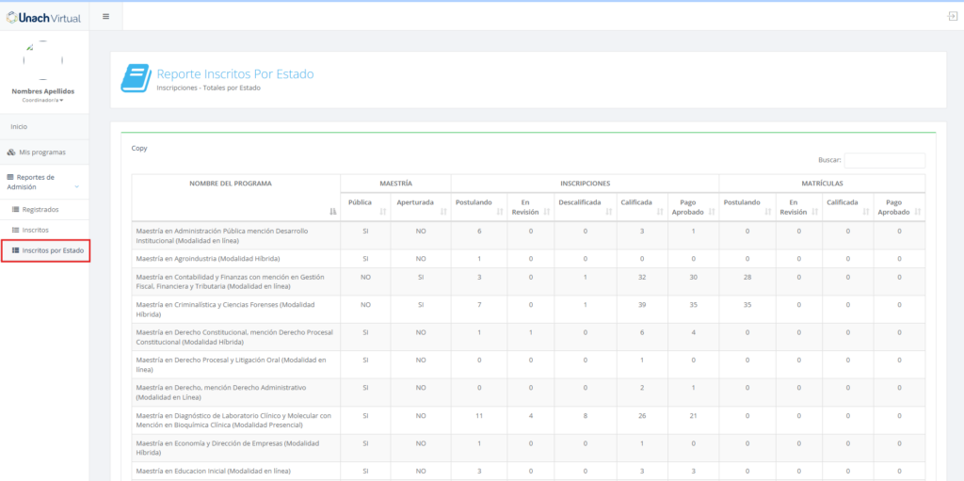Open Mis programas in the sidebar

42,152
